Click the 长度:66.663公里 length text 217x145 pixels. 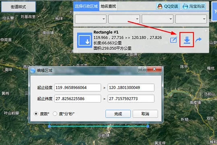click(x=108, y=43)
